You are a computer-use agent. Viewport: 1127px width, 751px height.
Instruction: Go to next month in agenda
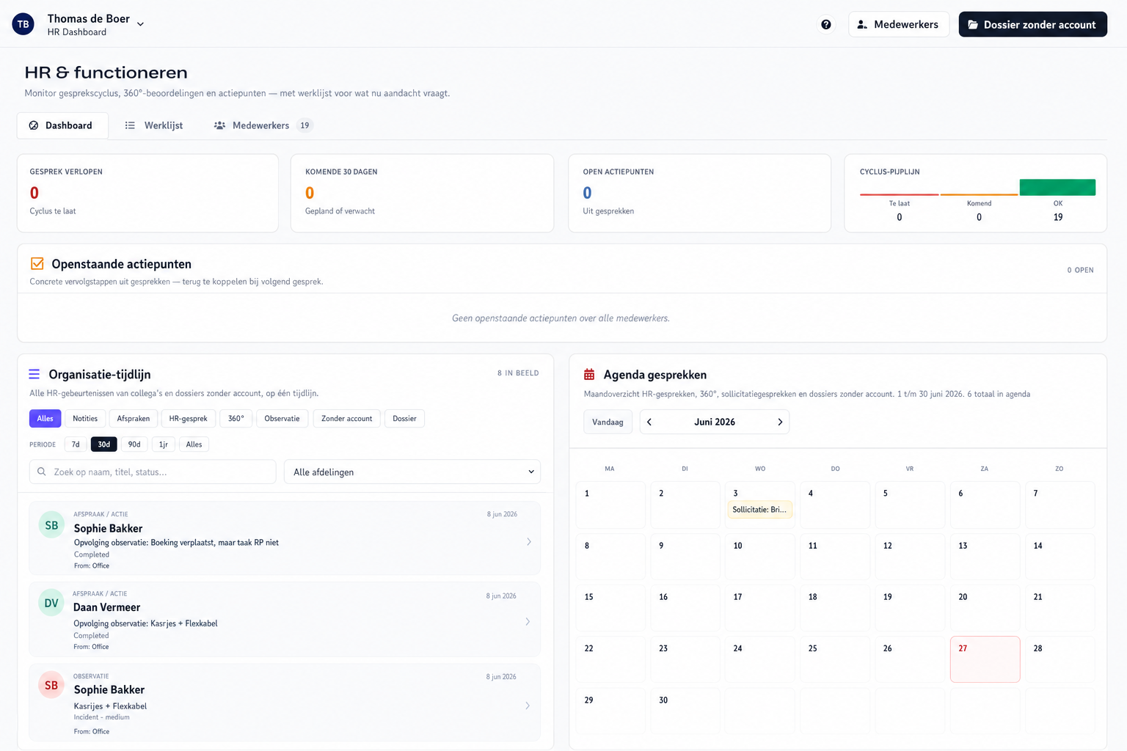(780, 422)
